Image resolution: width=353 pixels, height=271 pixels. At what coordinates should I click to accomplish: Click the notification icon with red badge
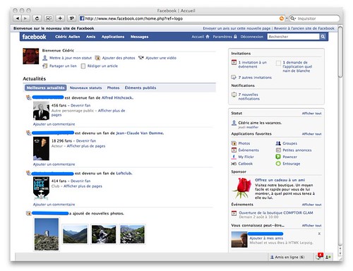coord(319,256)
